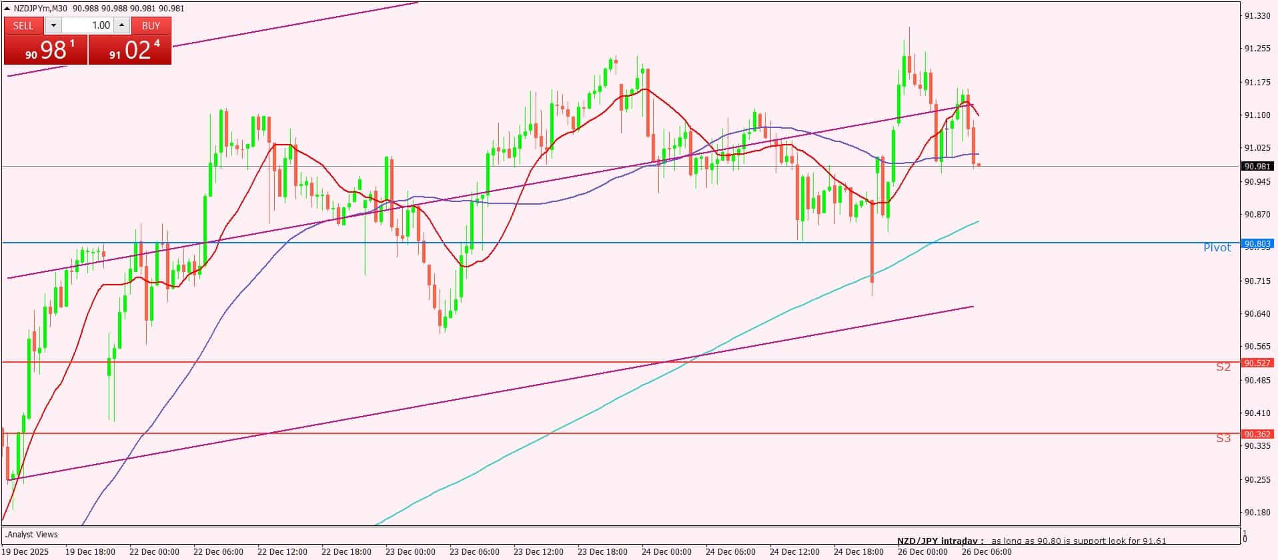Click the BUY button
Image resolution: width=1278 pixels, height=560 pixels.
coord(151,25)
